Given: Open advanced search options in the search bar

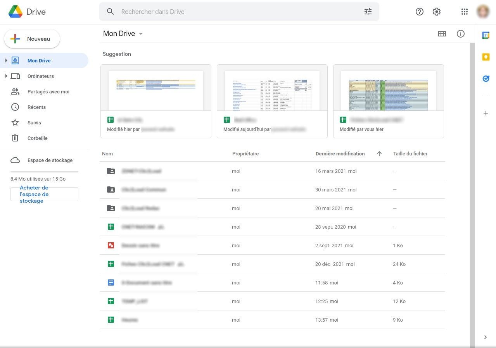Looking at the screenshot, I should point(368,12).
